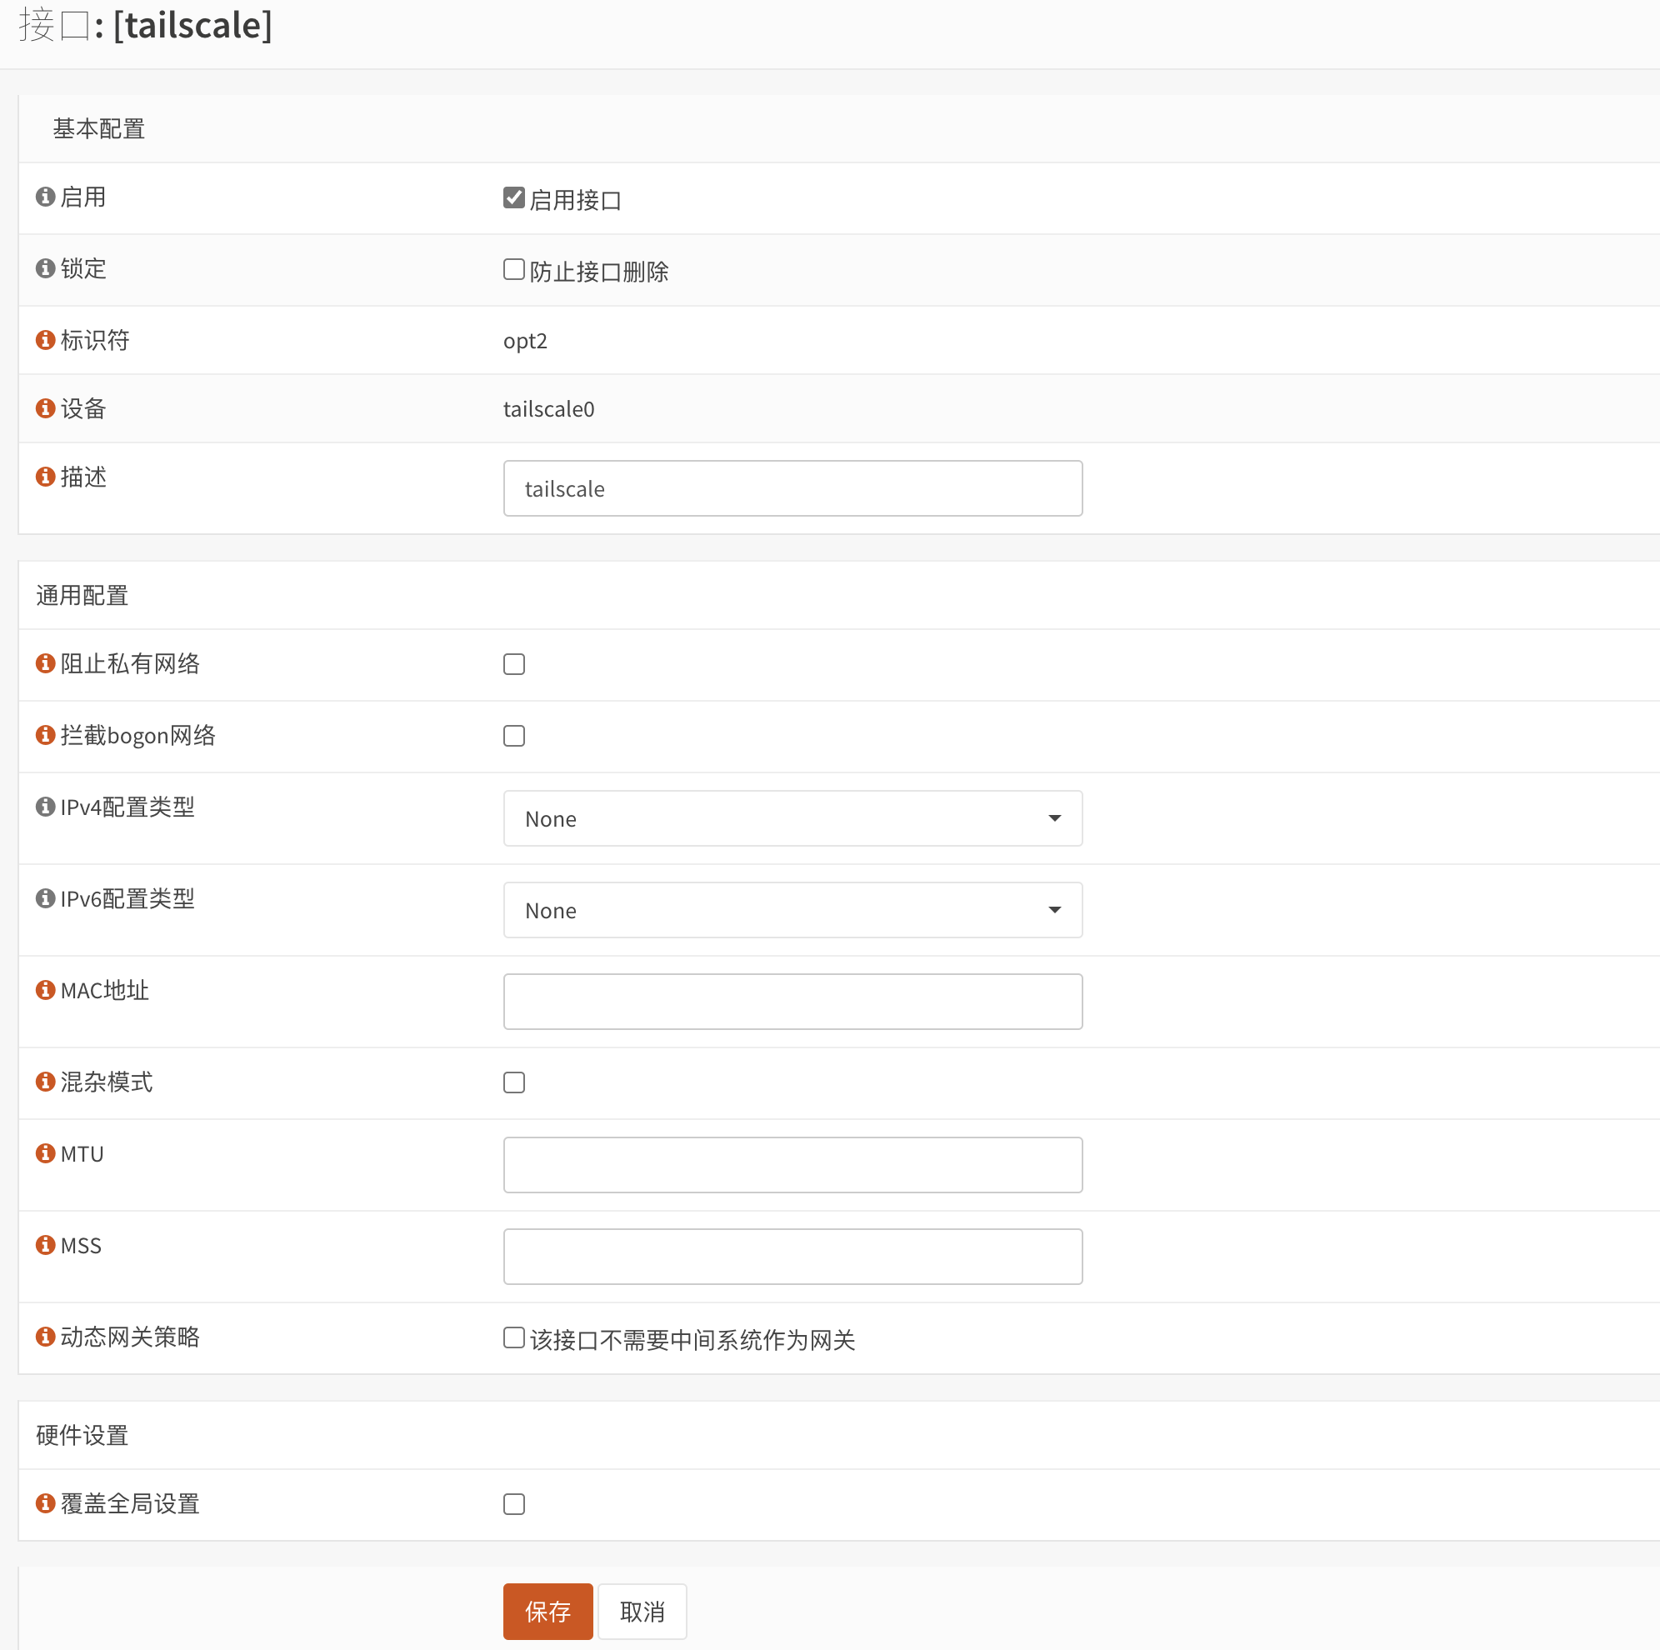Click info icon beside 启用 label
This screenshot has width=1660, height=1650.
tap(46, 197)
